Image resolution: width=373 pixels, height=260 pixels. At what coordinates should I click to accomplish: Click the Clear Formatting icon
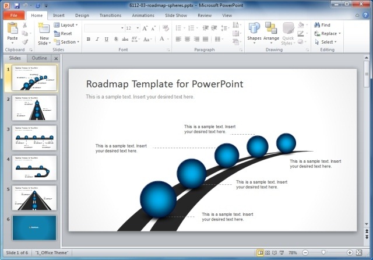(166, 28)
